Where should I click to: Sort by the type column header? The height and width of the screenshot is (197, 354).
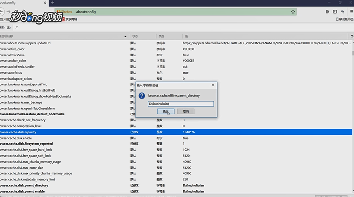(x=169, y=36)
